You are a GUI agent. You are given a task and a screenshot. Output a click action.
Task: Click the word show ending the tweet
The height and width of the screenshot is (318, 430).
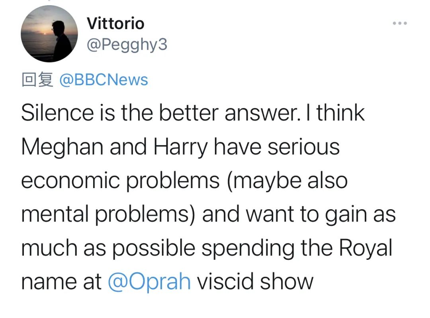pos(287,281)
